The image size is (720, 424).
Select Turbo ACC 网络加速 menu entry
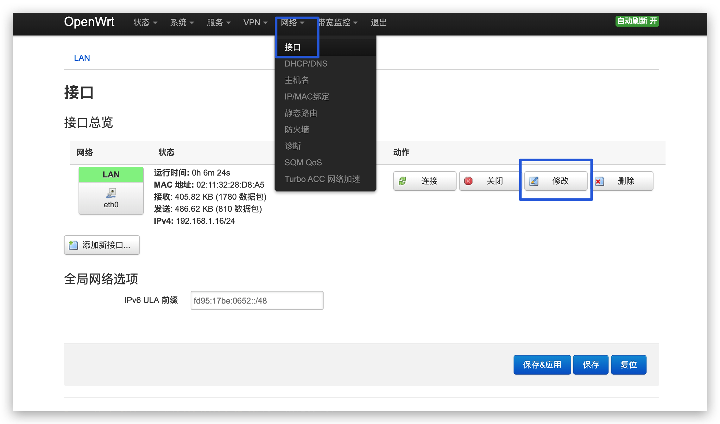pos(322,179)
